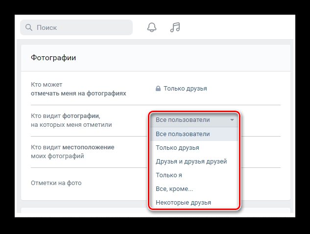The height and width of the screenshot is (234, 310).
Task: Click 'Кто видит местоположение' label
Action: pyautogui.click(x=72, y=147)
